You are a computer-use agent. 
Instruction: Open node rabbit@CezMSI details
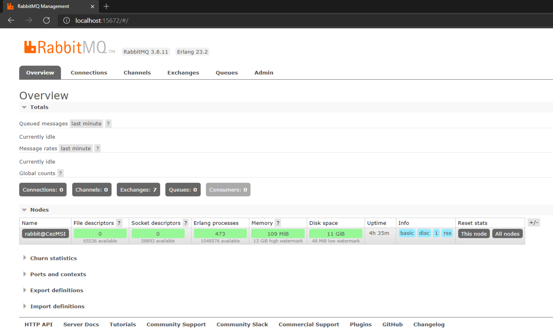tap(45, 234)
